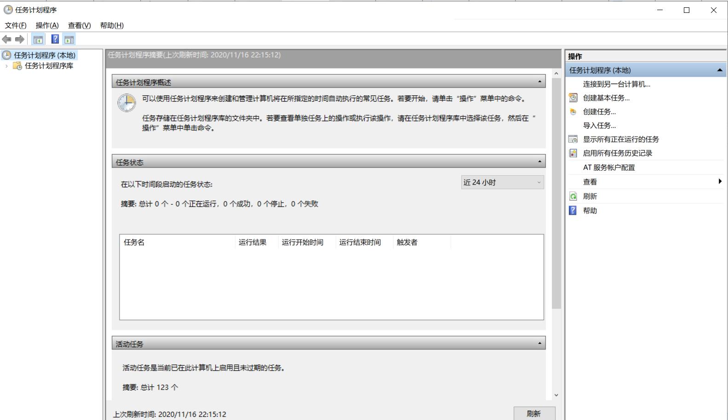Open the 查看 action entry
The height and width of the screenshot is (420, 728).
590,182
